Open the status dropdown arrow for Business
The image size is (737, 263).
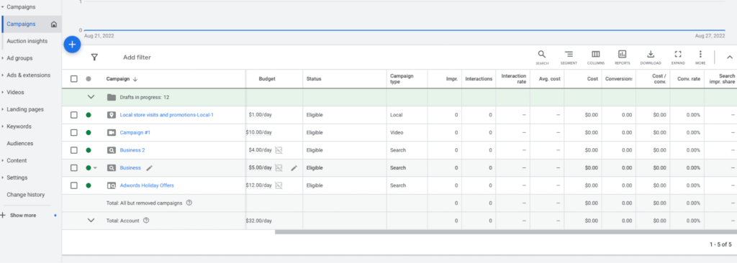(95, 167)
